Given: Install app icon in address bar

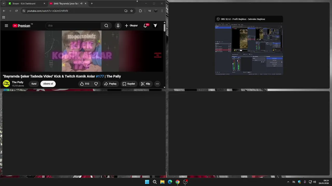Looking at the screenshot, I should pyautogui.click(x=126, y=11).
